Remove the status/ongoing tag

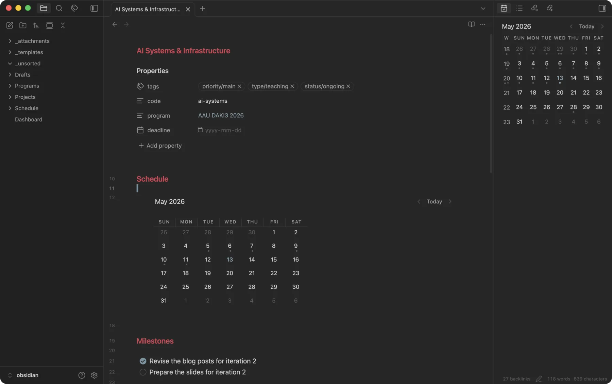(x=348, y=86)
